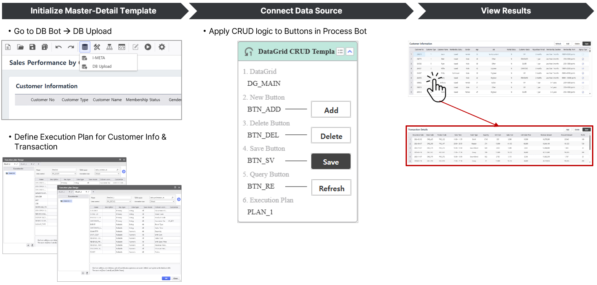Click Save in the Customer Information result grid

pos(587,44)
